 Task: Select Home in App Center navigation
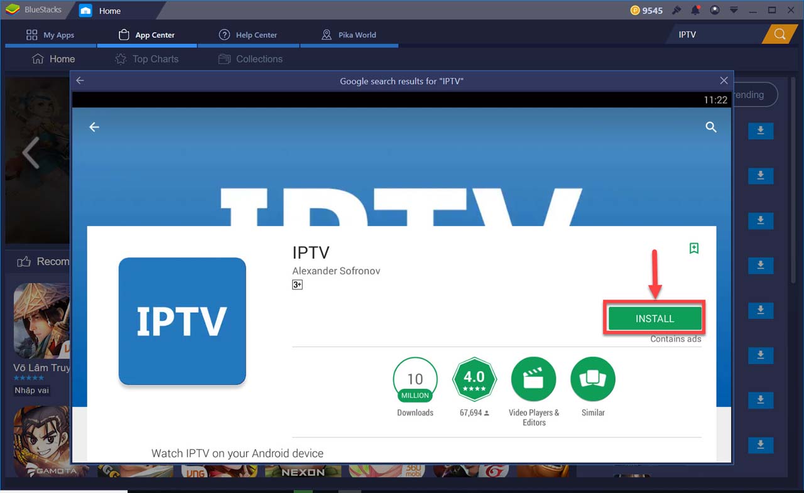[x=53, y=59]
